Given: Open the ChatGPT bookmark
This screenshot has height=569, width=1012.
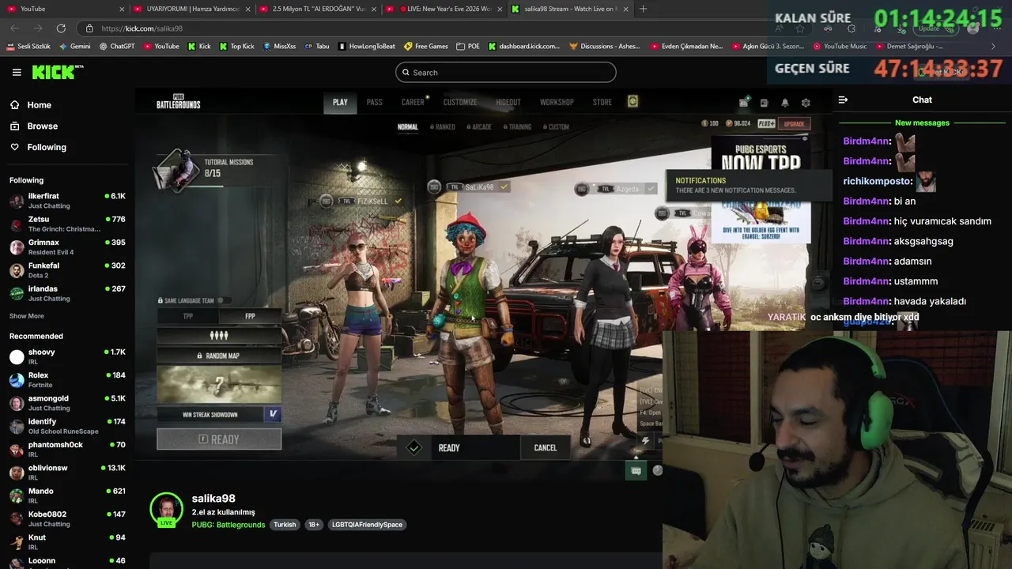Looking at the screenshot, I should pyautogui.click(x=117, y=47).
